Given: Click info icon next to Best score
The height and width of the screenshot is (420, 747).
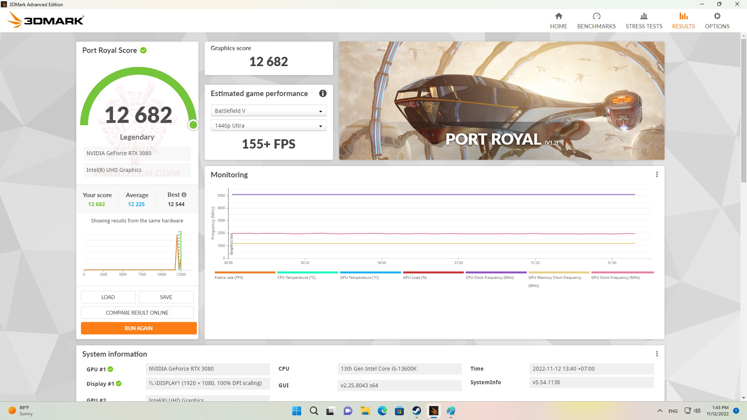Looking at the screenshot, I should pyautogui.click(x=184, y=195).
